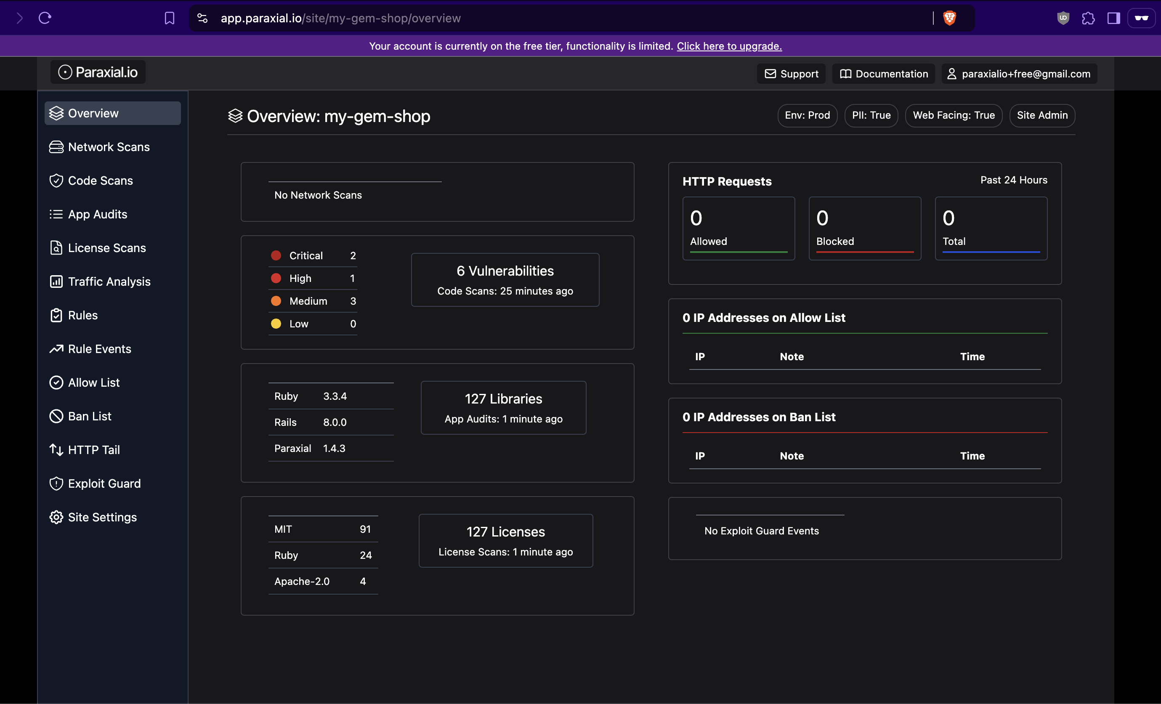1161x704 pixels.
Task: Open the 127 Libraries card
Action: [503, 408]
